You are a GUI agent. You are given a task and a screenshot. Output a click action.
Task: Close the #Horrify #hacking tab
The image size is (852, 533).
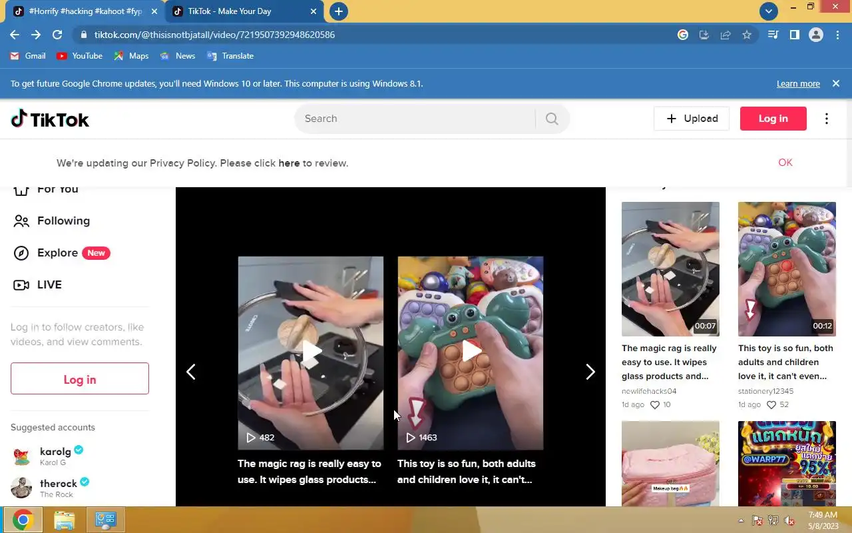154,11
